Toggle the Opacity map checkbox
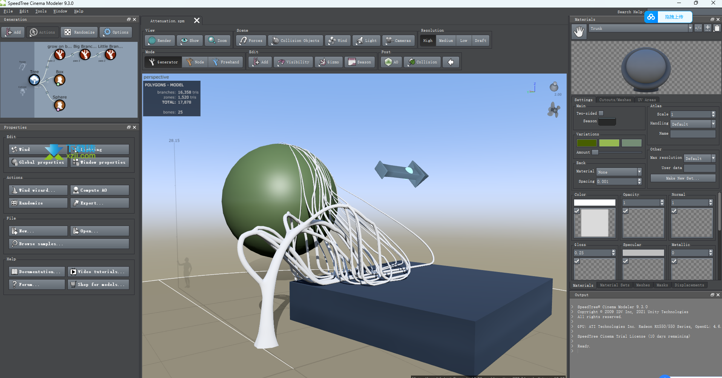 click(625, 211)
